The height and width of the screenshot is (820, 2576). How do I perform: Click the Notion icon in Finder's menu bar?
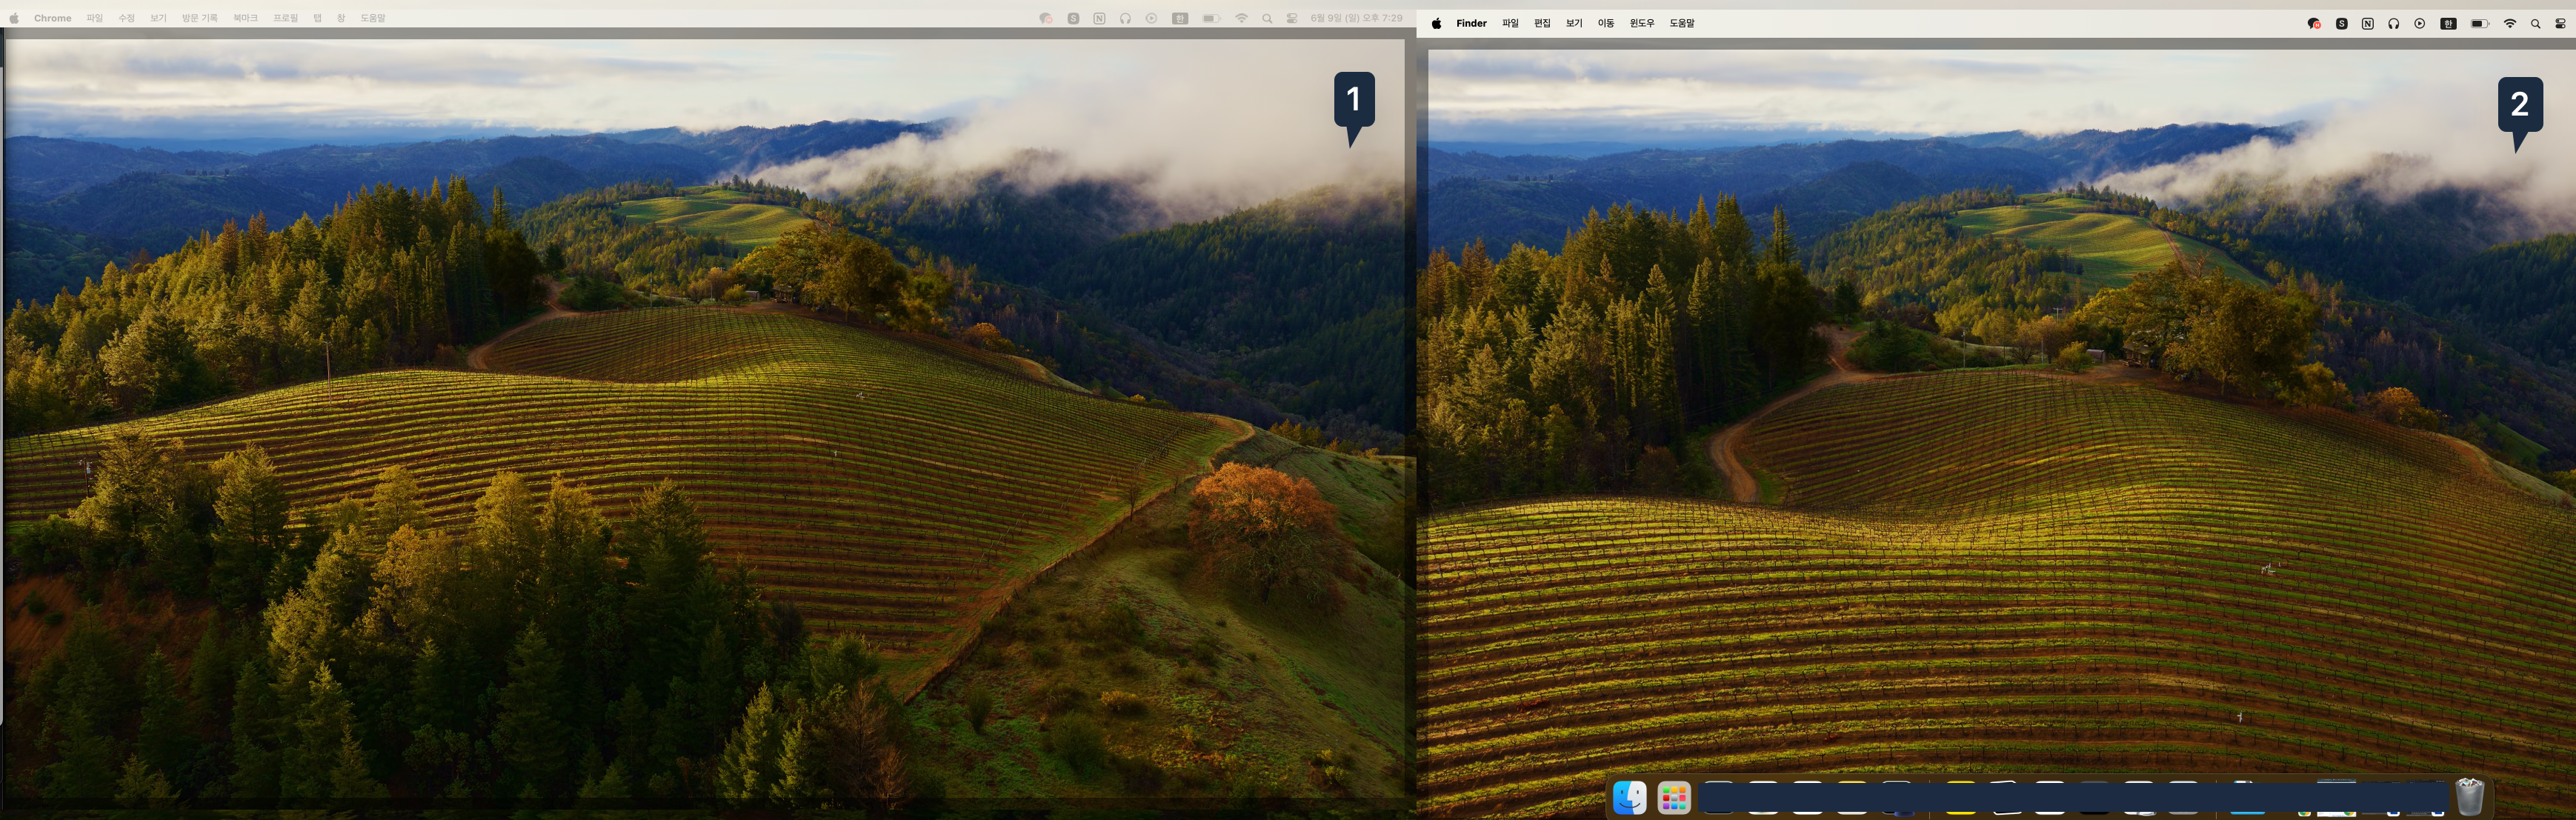click(x=2367, y=24)
